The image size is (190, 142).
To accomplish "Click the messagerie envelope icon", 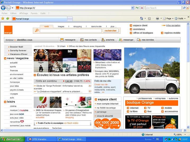I will 62,40.
